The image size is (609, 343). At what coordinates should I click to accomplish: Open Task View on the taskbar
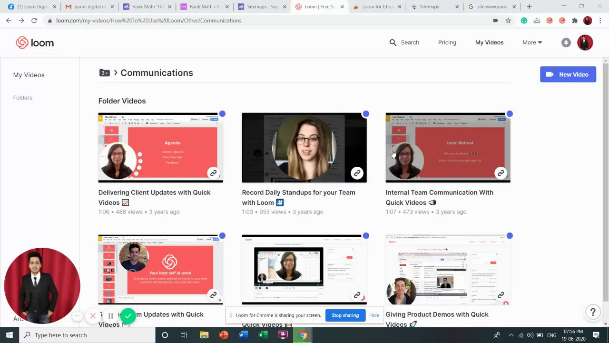pyautogui.click(x=184, y=335)
